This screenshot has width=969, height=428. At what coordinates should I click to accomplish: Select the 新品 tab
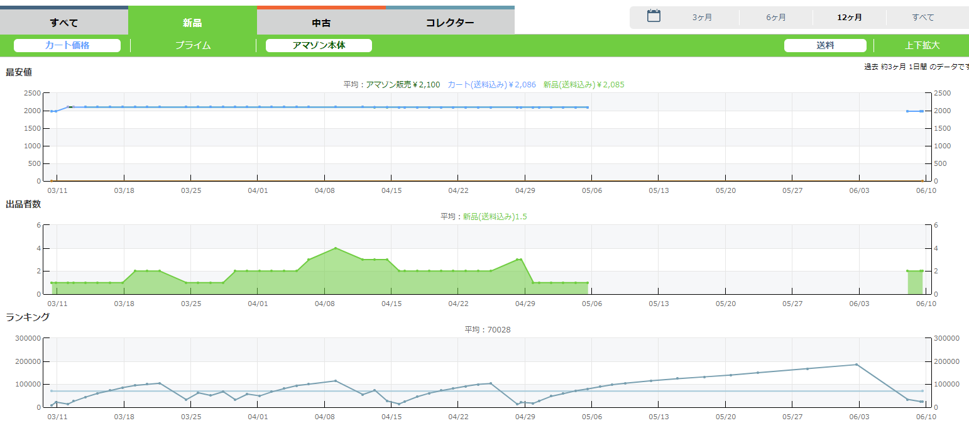coord(192,23)
